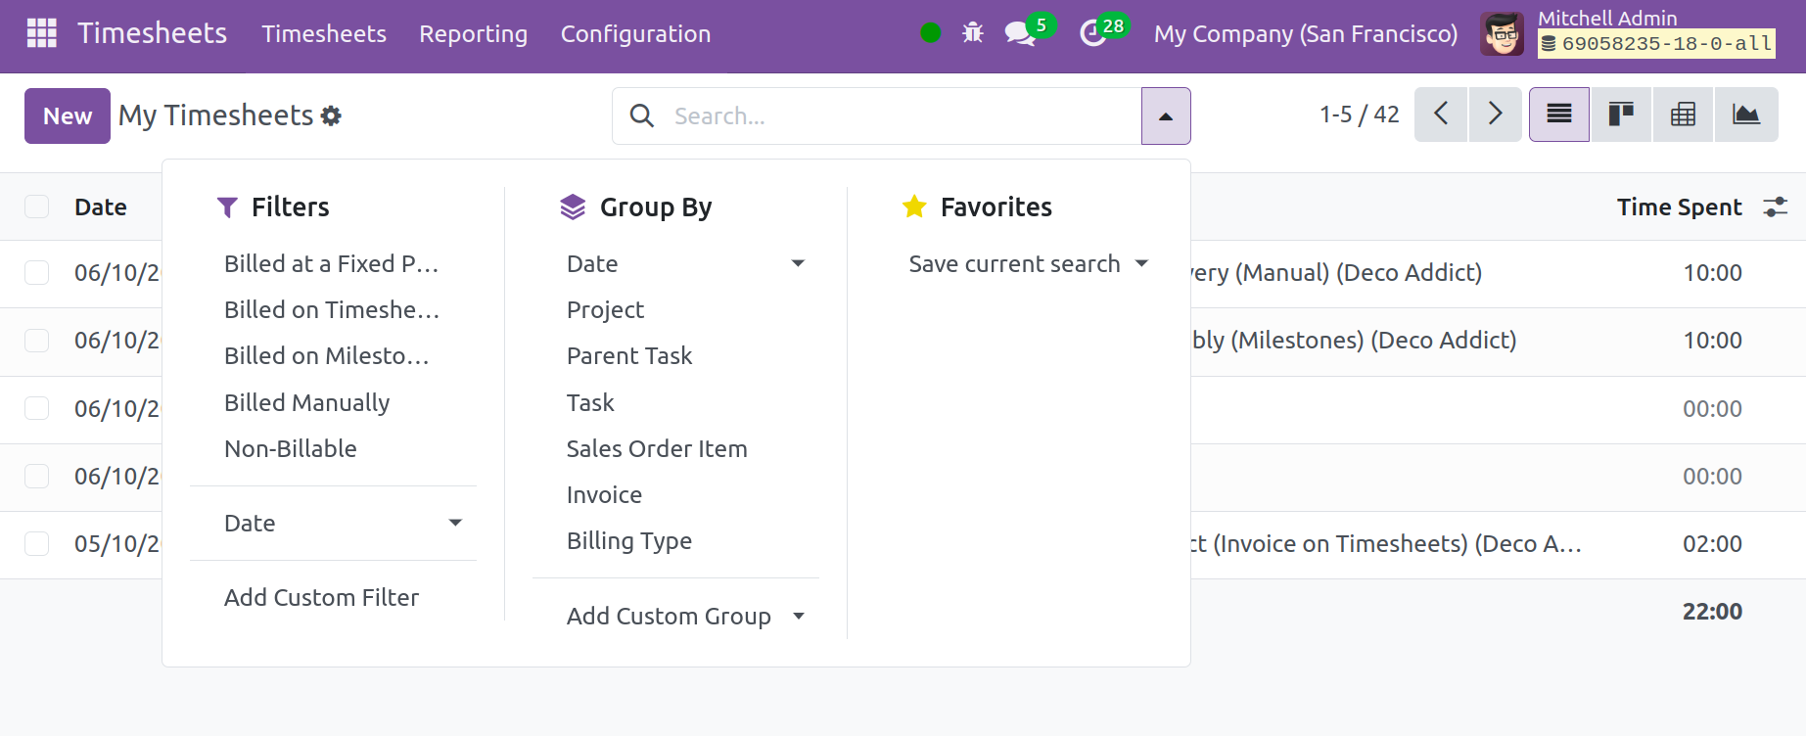The image size is (1806, 736).
Task: Open optional columns adjust icon
Action: (1775, 207)
